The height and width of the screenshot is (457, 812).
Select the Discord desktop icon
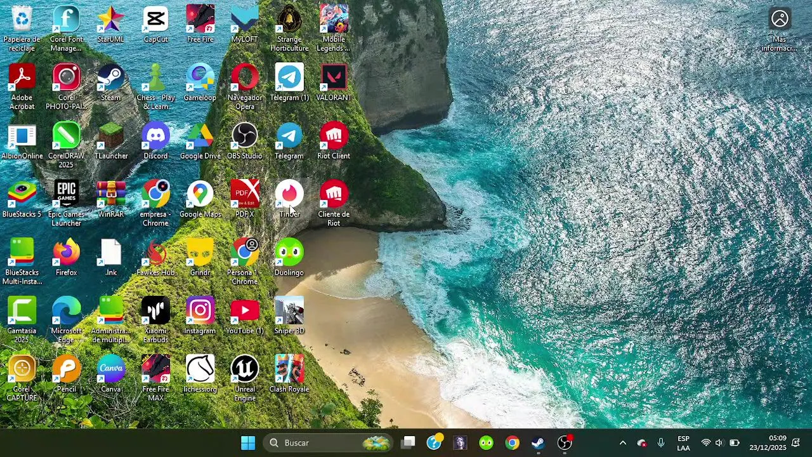[x=155, y=142]
